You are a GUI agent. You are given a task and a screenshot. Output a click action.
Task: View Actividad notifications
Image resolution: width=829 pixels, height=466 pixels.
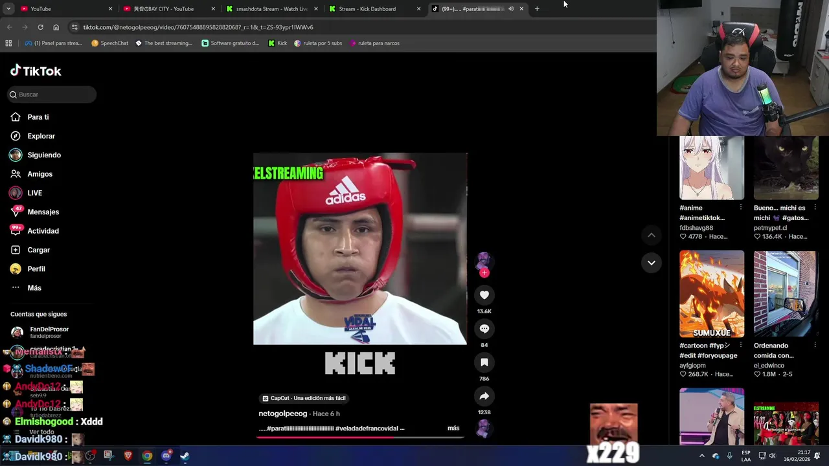pyautogui.click(x=43, y=231)
